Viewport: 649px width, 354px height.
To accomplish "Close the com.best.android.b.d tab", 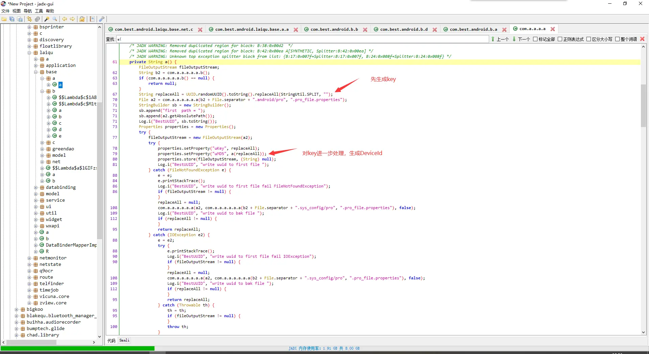I will click(x=435, y=30).
